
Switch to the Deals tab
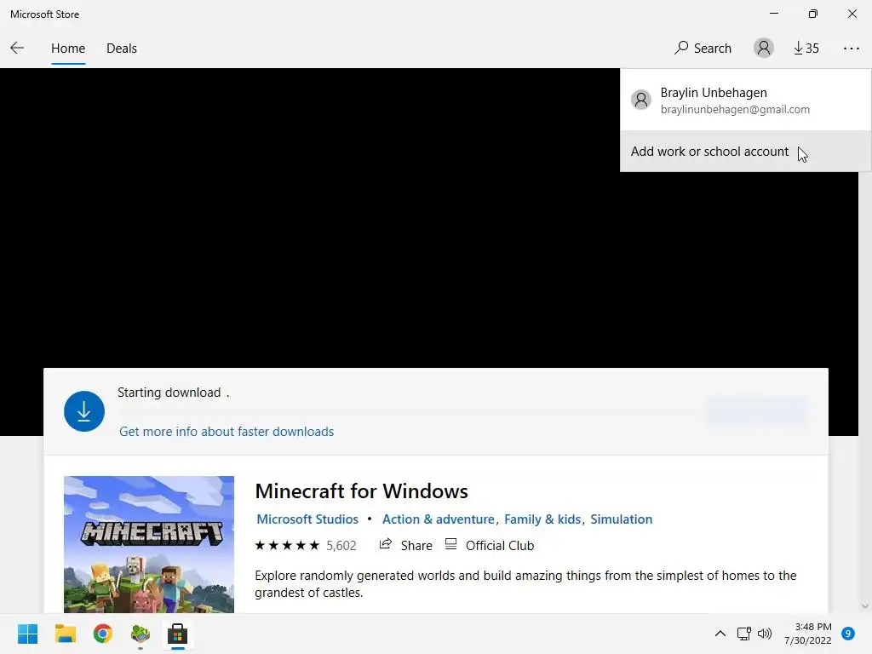121,49
